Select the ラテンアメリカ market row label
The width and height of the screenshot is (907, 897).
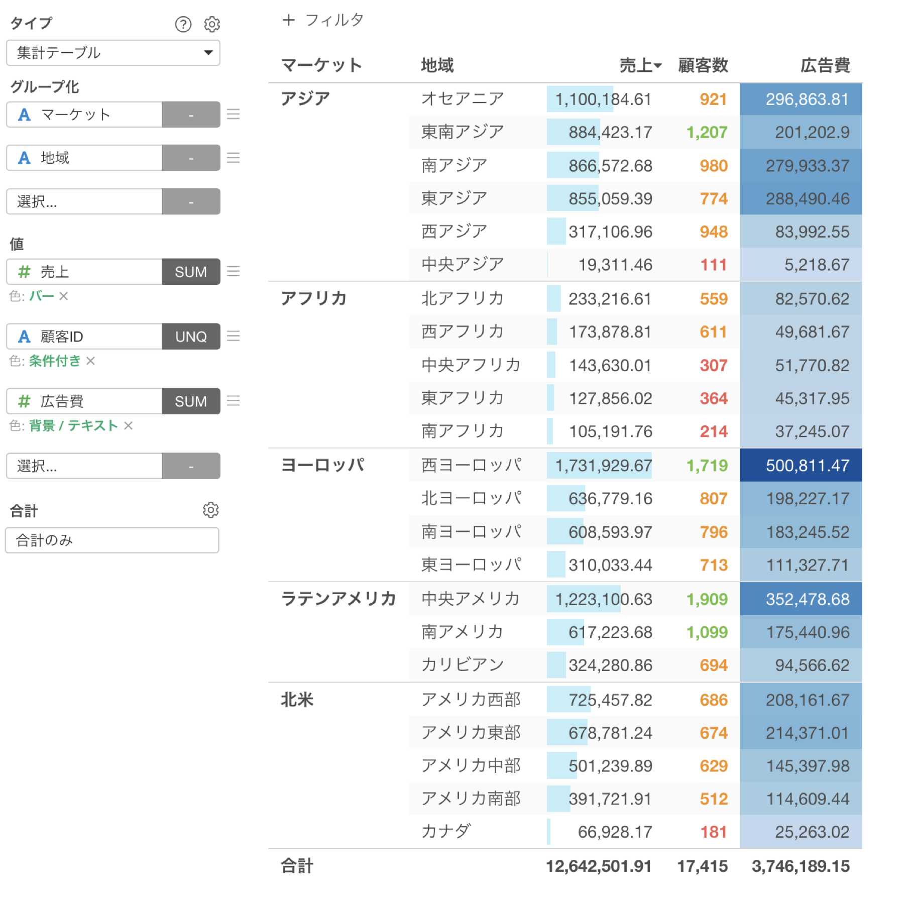pos(339,599)
